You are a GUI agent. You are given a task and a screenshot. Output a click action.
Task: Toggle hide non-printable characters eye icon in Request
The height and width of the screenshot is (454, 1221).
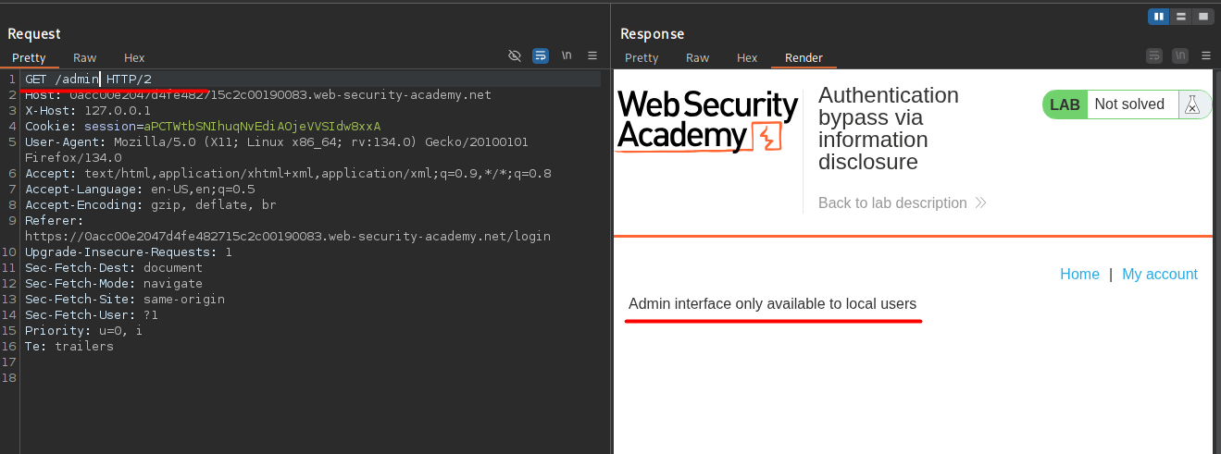[x=515, y=56]
